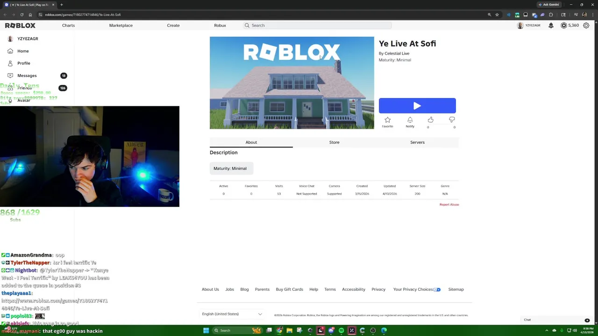Switch to the Servers tab

(x=417, y=142)
